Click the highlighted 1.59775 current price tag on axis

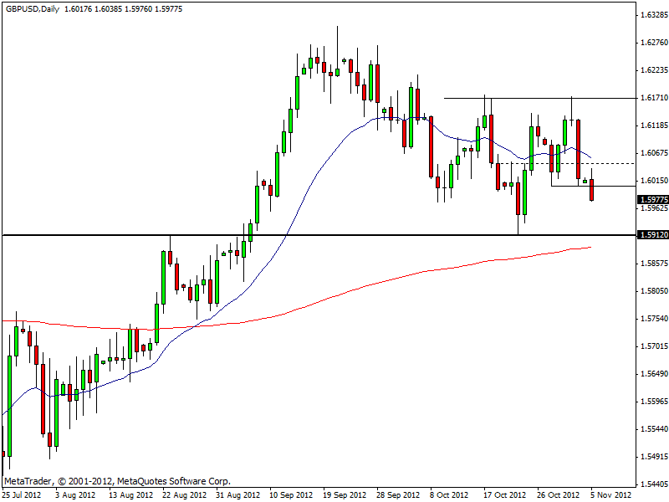(653, 200)
